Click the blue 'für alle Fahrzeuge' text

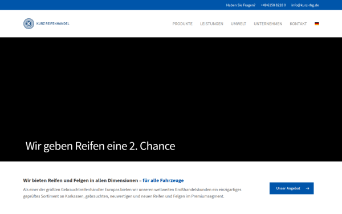coord(163,180)
